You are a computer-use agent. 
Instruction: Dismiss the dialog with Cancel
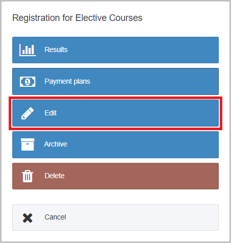(115, 217)
